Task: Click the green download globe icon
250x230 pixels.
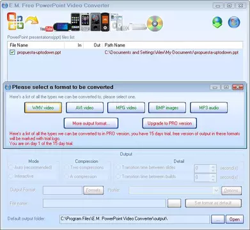Action: [x=217, y=22]
